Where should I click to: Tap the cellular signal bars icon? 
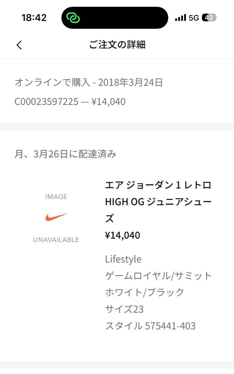point(180,18)
